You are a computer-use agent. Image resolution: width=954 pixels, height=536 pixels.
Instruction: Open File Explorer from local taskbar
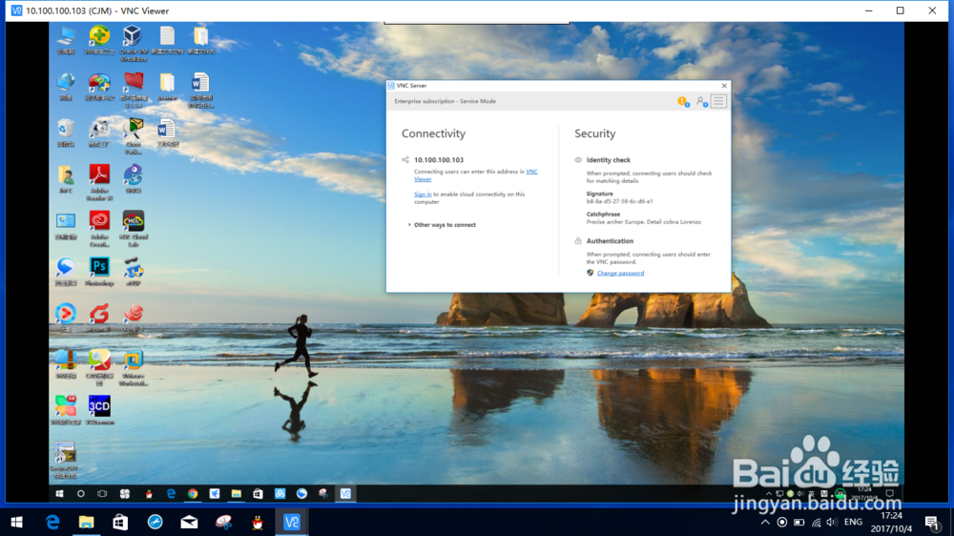(86, 522)
